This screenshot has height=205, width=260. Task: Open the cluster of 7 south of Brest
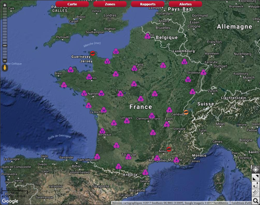click(x=64, y=85)
